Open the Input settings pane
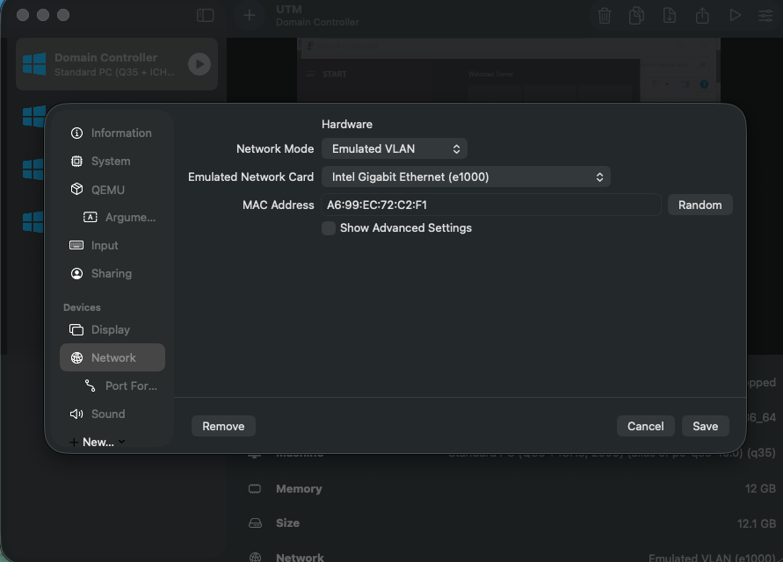The height and width of the screenshot is (562, 783). point(107,245)
